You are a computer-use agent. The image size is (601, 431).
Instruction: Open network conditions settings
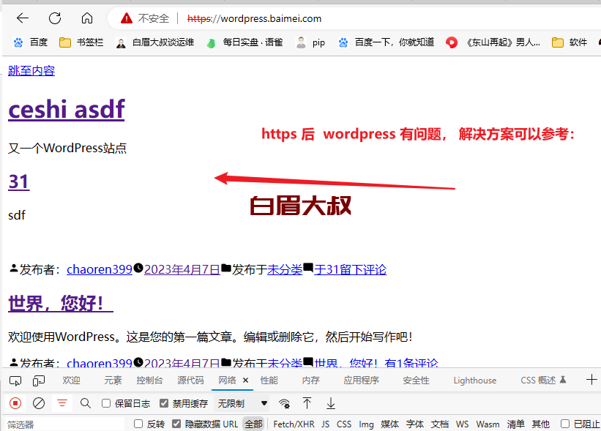284,403
